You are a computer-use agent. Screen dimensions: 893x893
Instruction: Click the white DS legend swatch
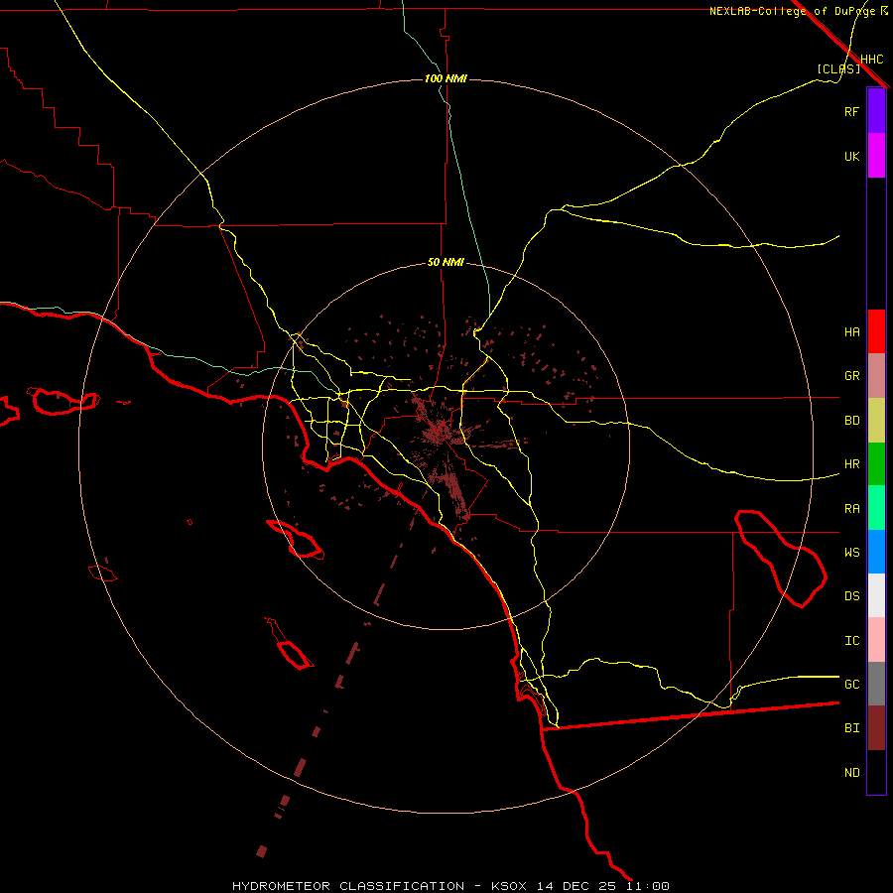(x=876, y=595)
